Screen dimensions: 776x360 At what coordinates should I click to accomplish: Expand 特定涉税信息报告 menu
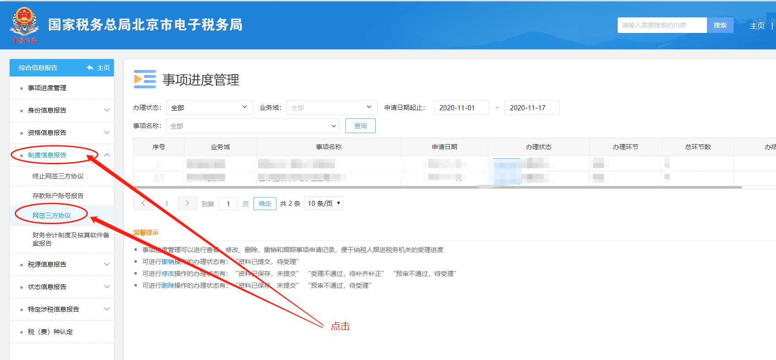pyautogui.click(x=62, y=309)
